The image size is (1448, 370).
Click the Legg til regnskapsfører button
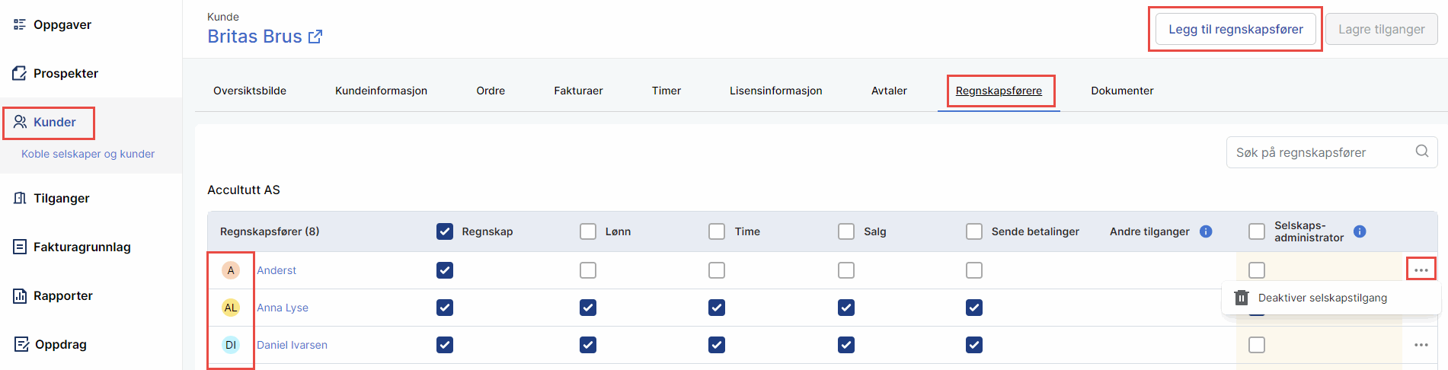tap(1235, 29)
